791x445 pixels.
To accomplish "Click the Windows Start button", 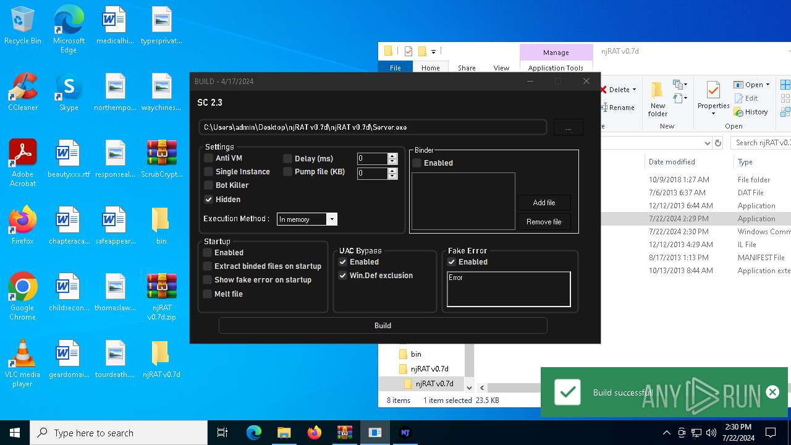I will [x=15, y=433].
